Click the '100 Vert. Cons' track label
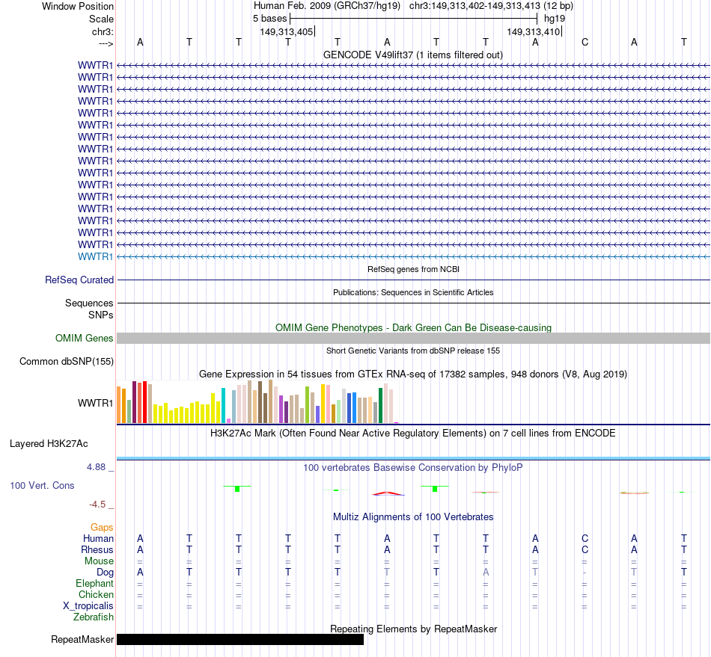Image resolution: width=711 pixels, height=657 pixels. click(42, 485)
